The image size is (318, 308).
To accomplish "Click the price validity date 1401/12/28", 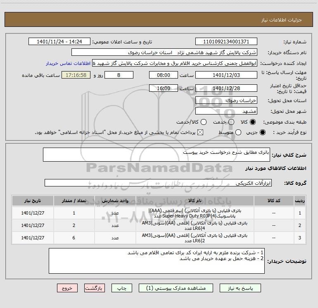I will pos(226,88).
